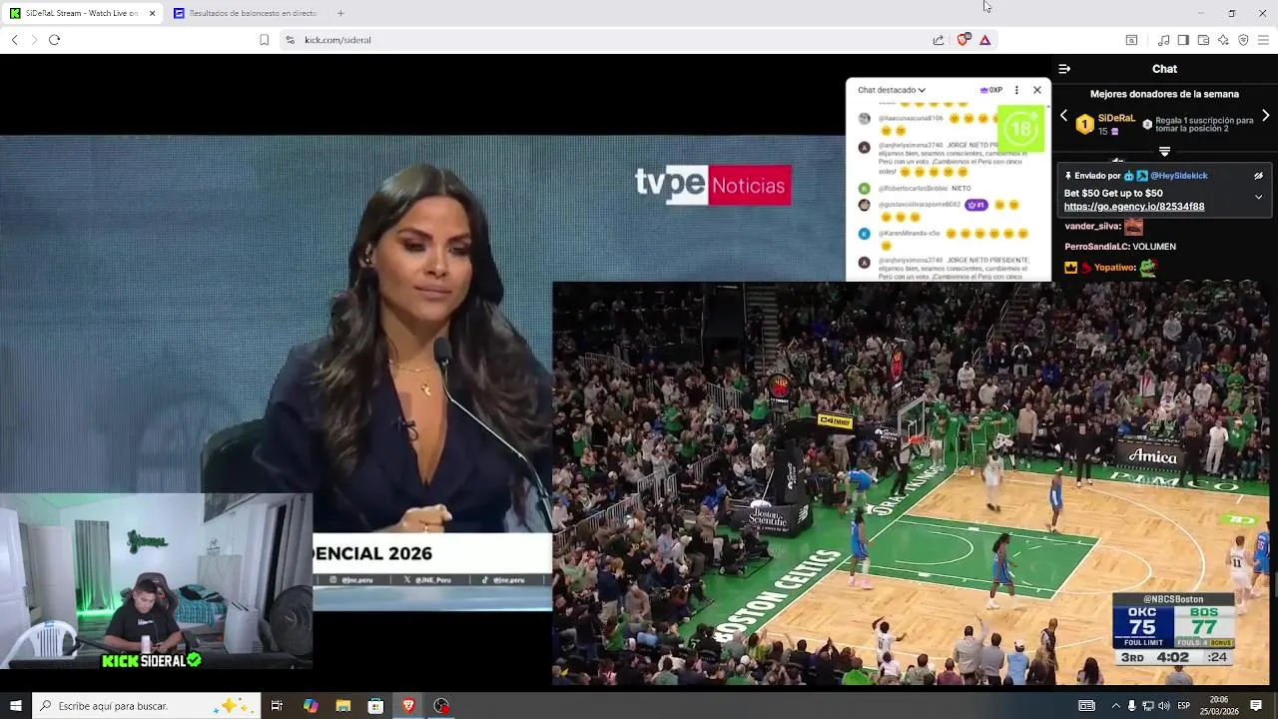Click username PerroSandiaLC in chat

coord(1096,247)
